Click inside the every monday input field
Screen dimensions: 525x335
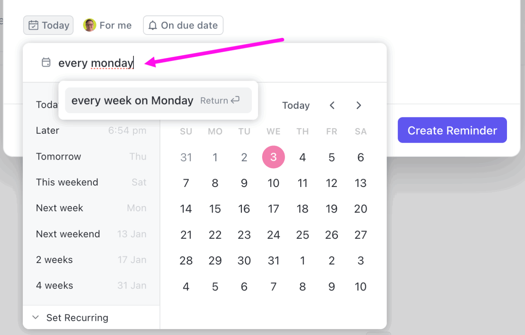coord(96,63)
